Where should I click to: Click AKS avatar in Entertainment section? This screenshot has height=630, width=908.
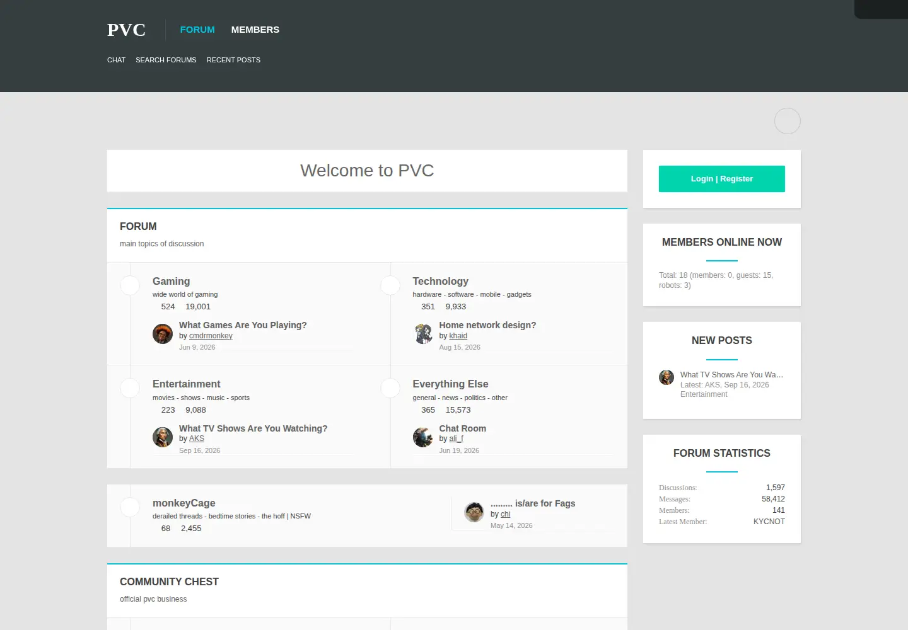pyautogui.click(x=163, y=437)
